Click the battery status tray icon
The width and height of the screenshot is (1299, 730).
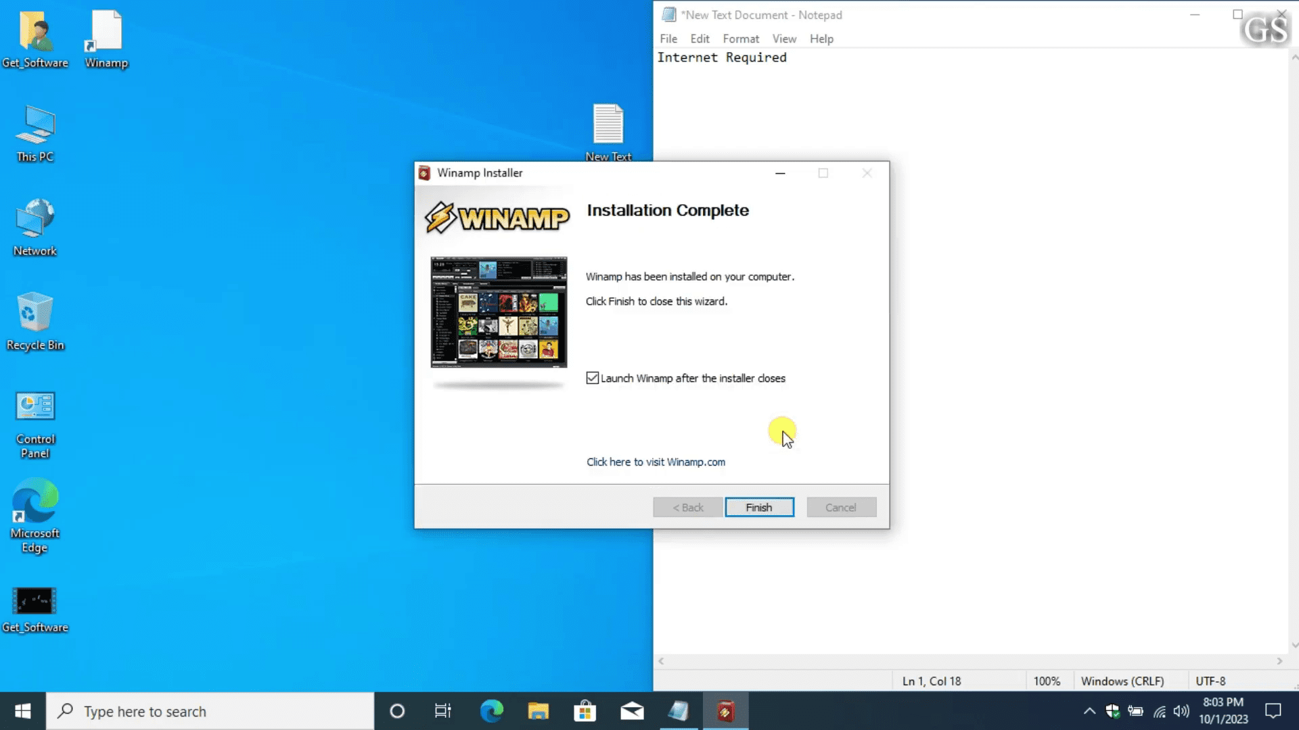click(1135, 711)
